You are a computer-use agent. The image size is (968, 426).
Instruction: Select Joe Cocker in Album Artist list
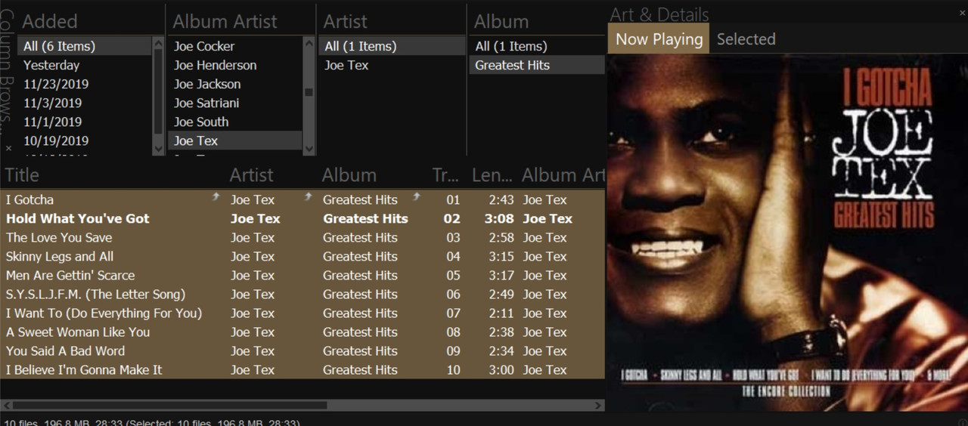click(235, 46)
